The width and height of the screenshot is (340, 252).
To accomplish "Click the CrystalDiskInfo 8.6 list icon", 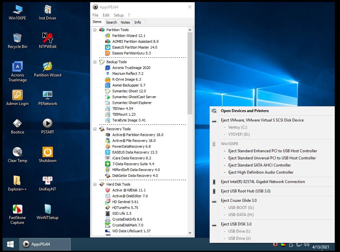I will pyautogui.click(x=108, y=219).
